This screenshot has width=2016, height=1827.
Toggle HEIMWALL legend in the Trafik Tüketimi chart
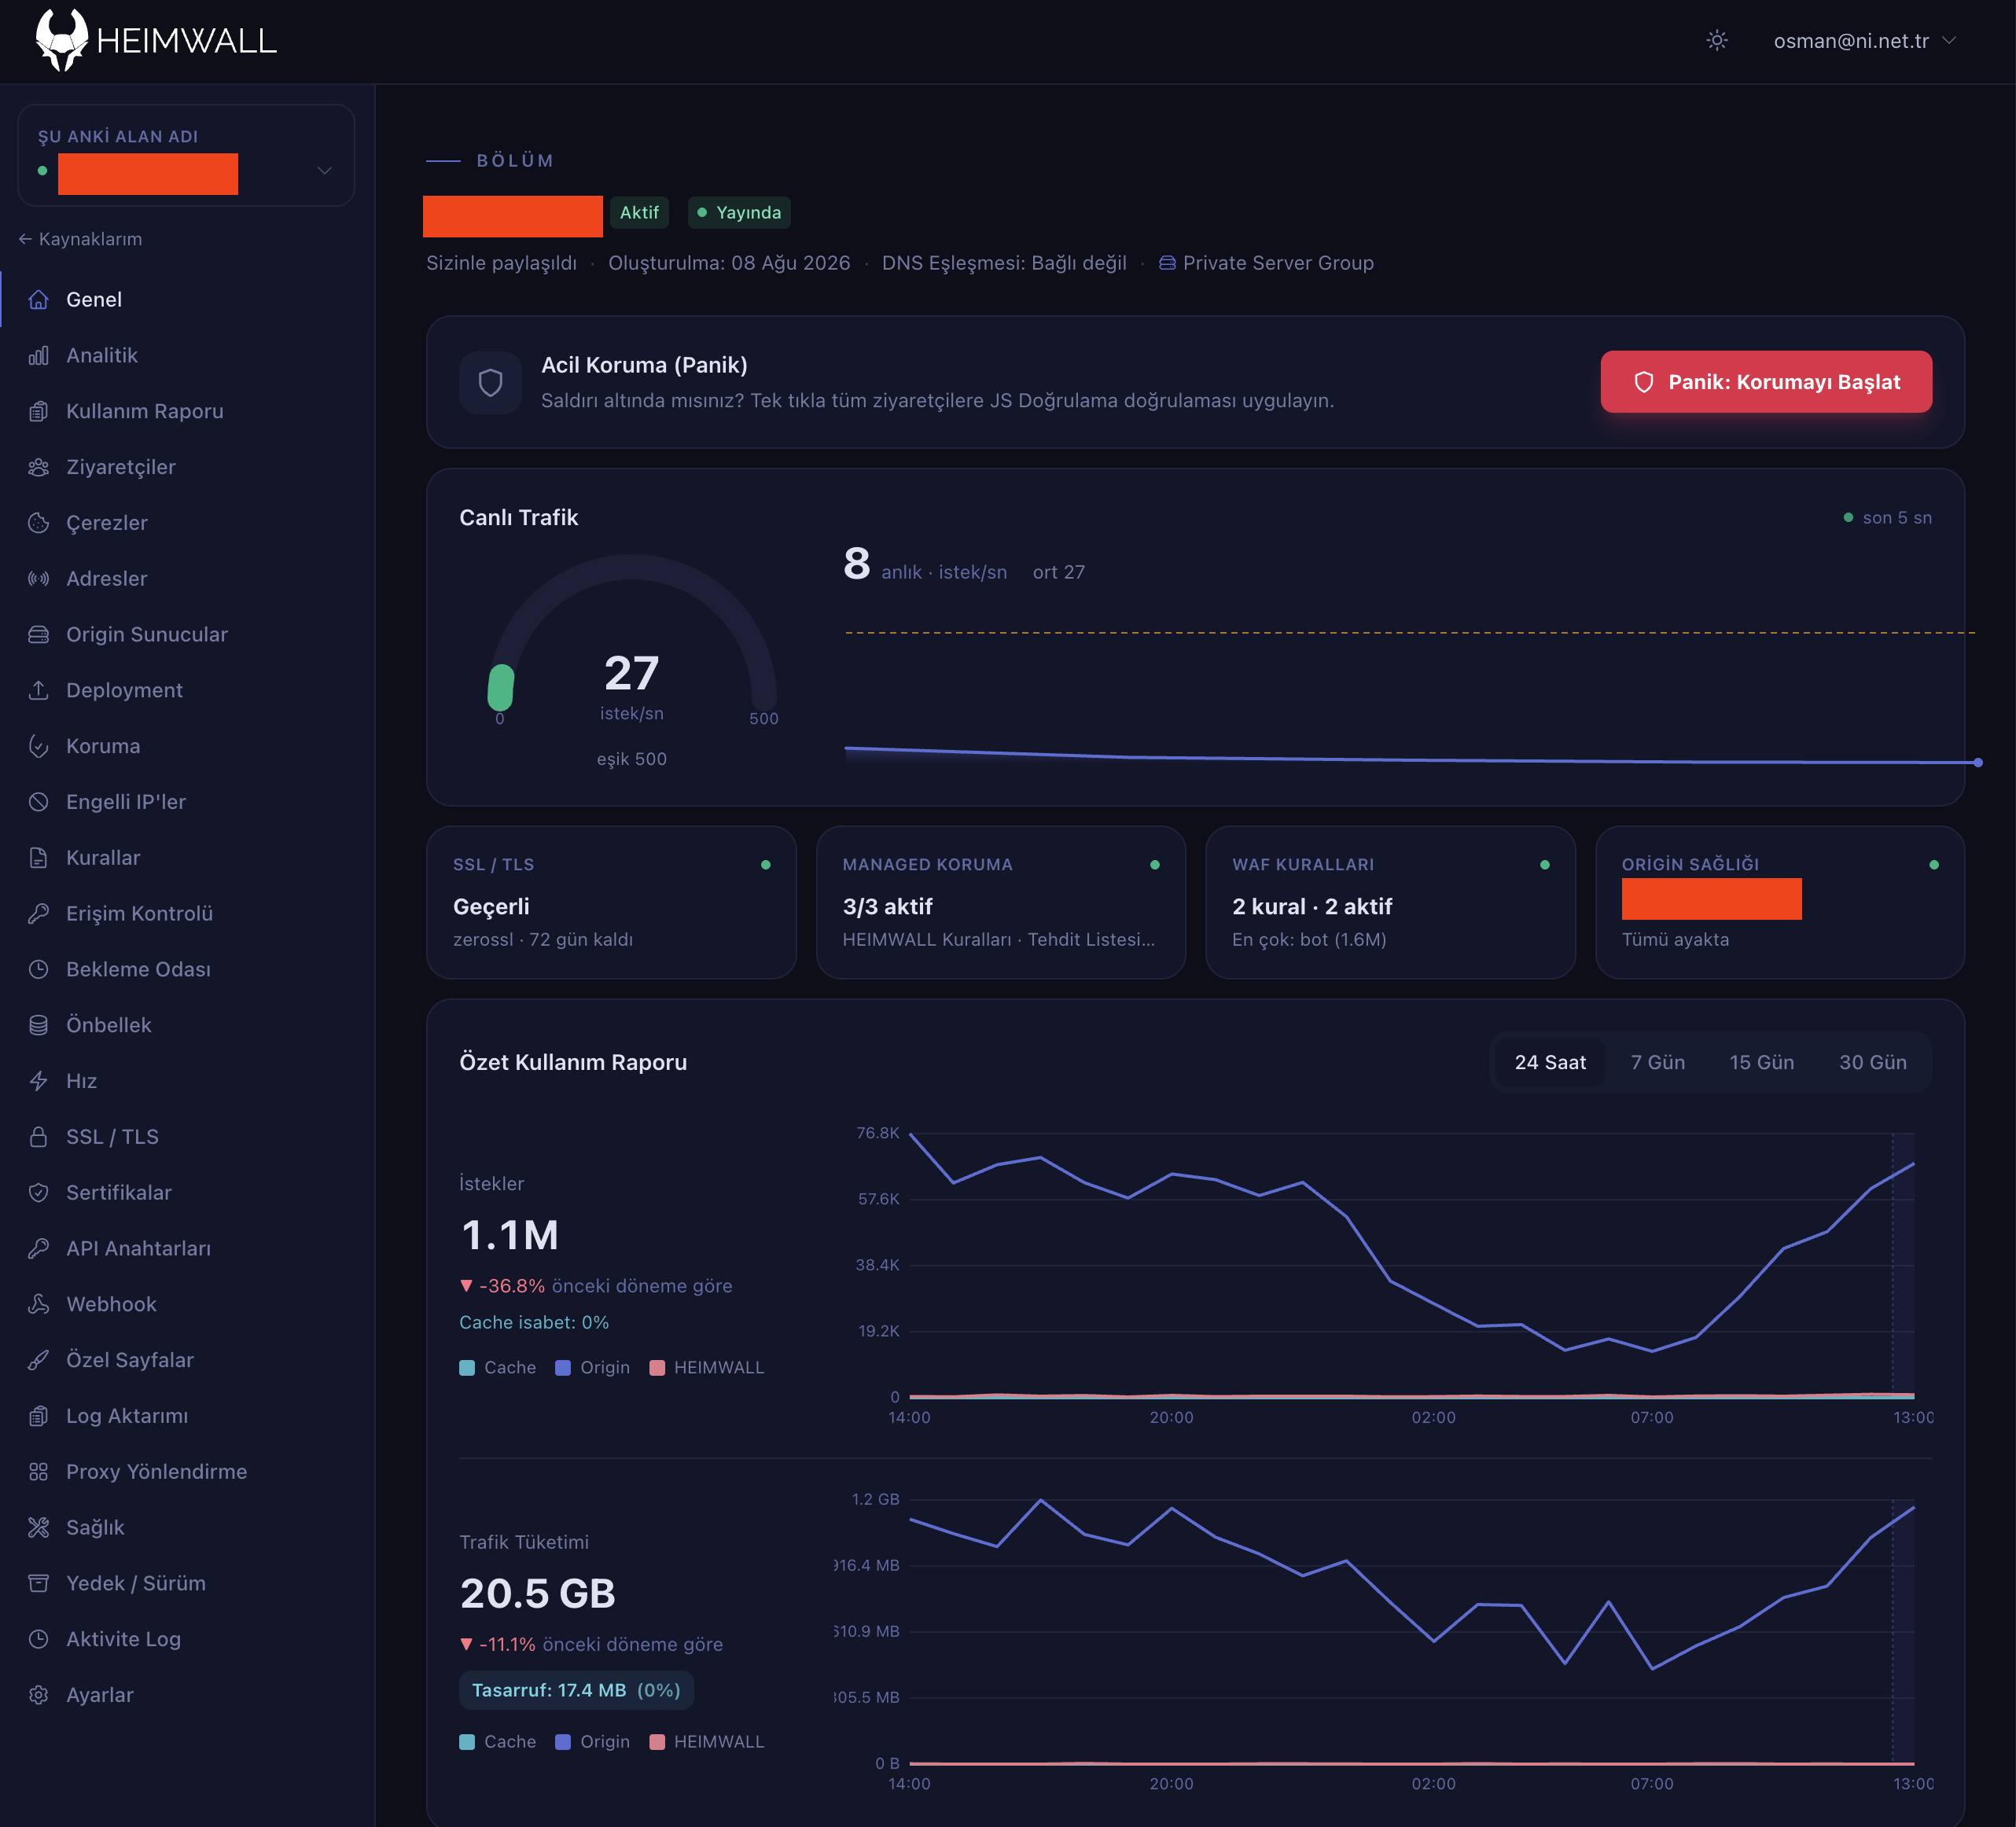(706, 1741)
